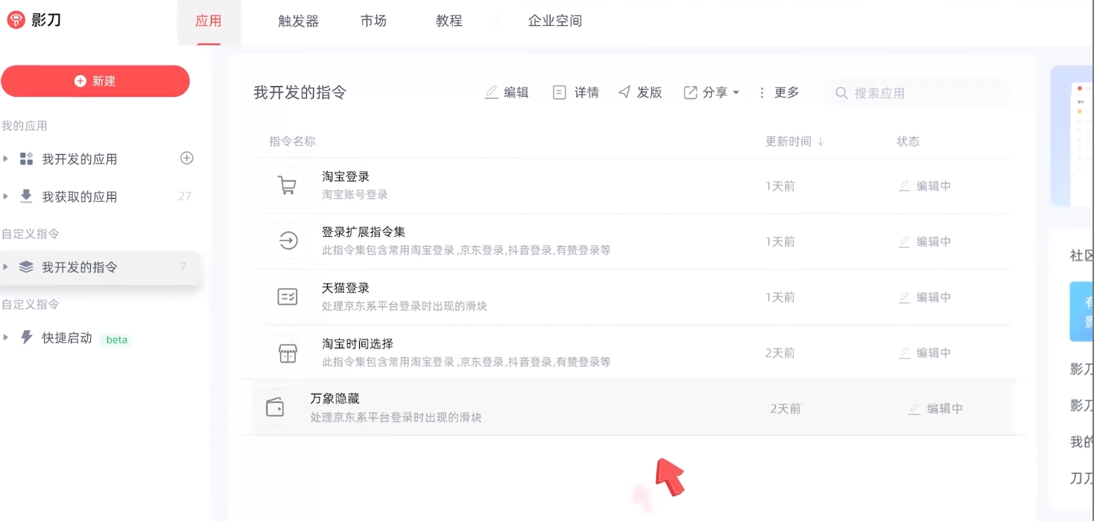Select the 淘宝登录 instruction row

632,186
